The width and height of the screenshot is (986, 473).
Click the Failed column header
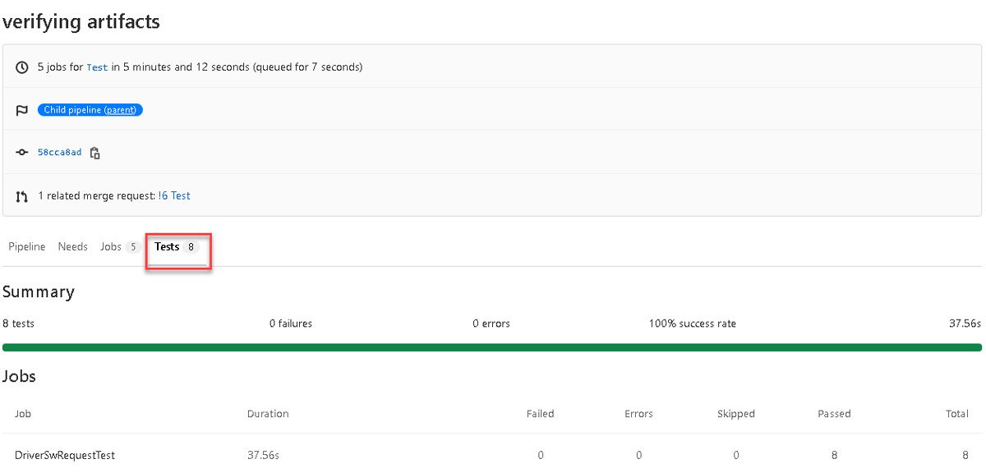[540, 414]
